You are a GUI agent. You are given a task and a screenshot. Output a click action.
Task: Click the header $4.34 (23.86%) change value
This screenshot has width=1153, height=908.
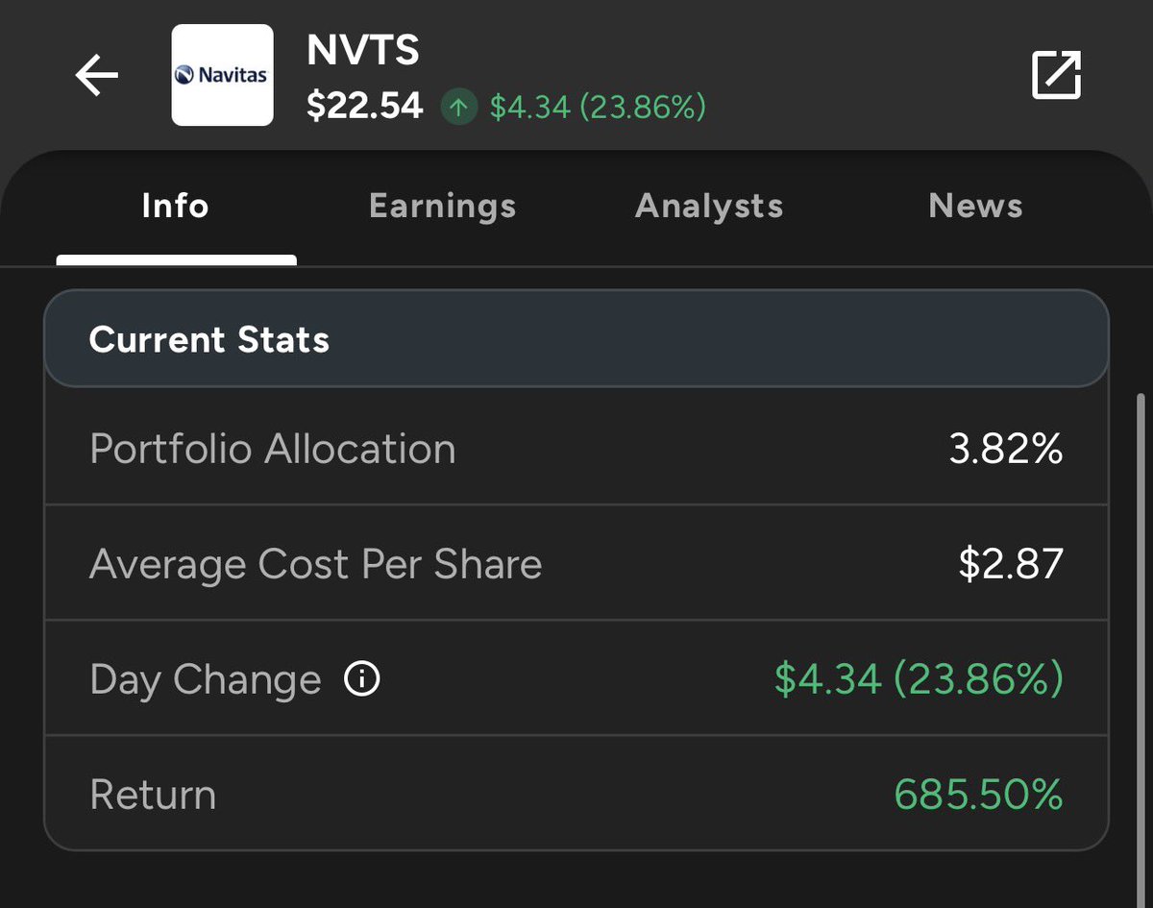coord(598,107)
